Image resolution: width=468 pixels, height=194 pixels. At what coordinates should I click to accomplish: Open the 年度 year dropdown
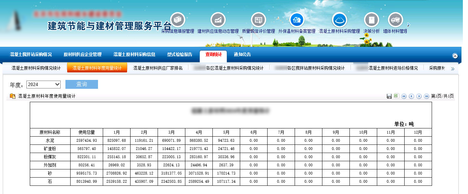pyautogui.click(x=43, y=84)
